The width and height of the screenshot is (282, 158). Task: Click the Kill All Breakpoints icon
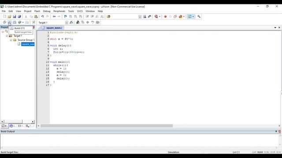tap(180, 17)
